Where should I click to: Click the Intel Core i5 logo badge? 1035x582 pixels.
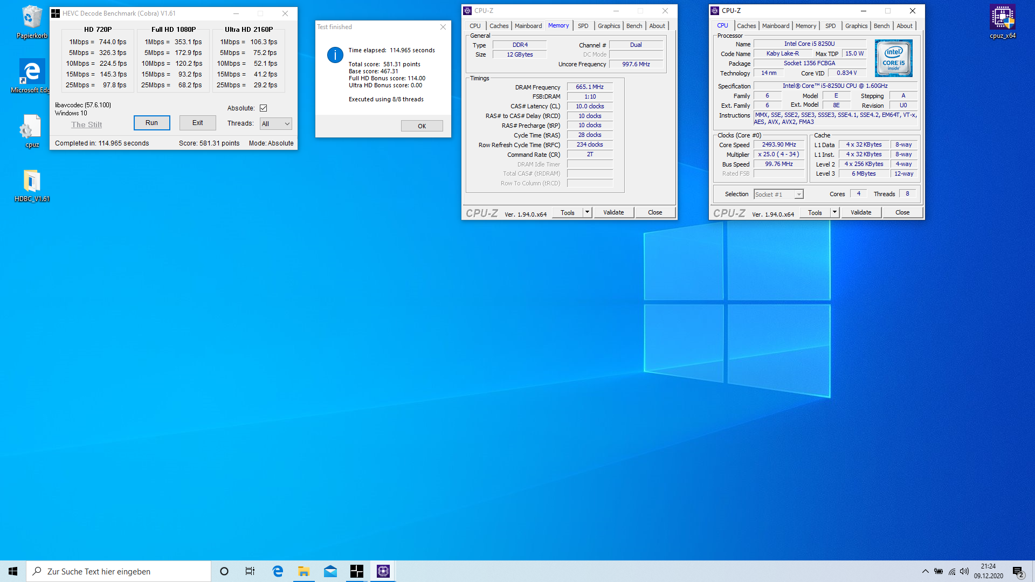(x=893, y=58)
